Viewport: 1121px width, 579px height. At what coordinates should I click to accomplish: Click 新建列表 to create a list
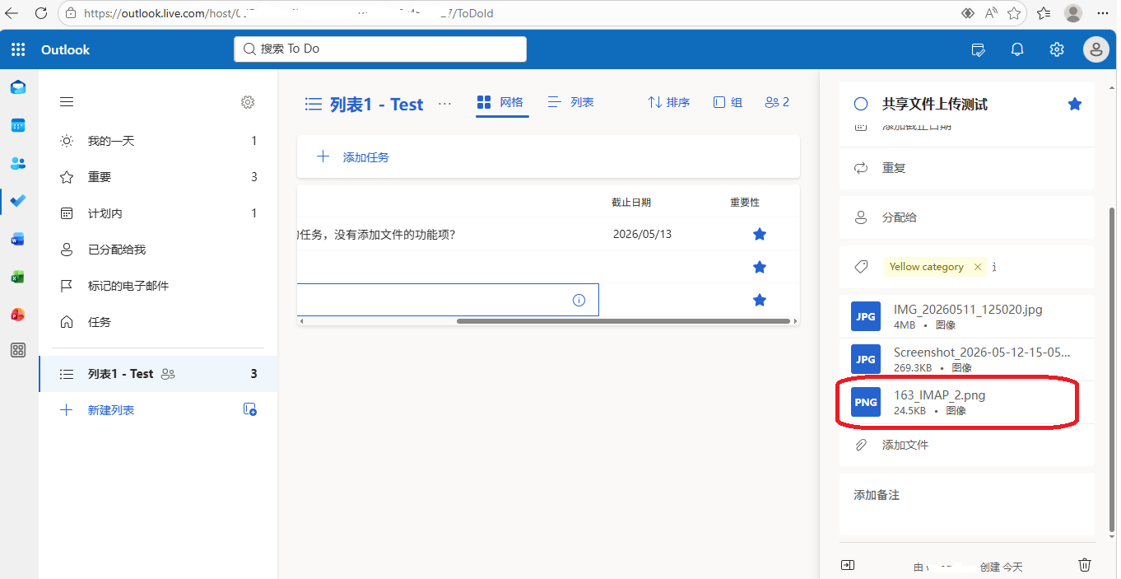click(x=111, y=410)
